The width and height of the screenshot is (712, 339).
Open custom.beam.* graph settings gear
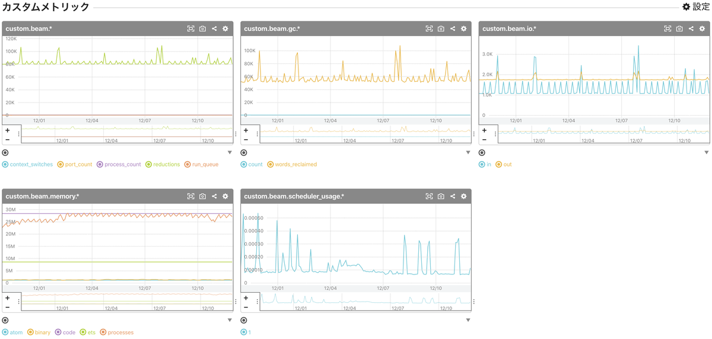pos(225,28)
